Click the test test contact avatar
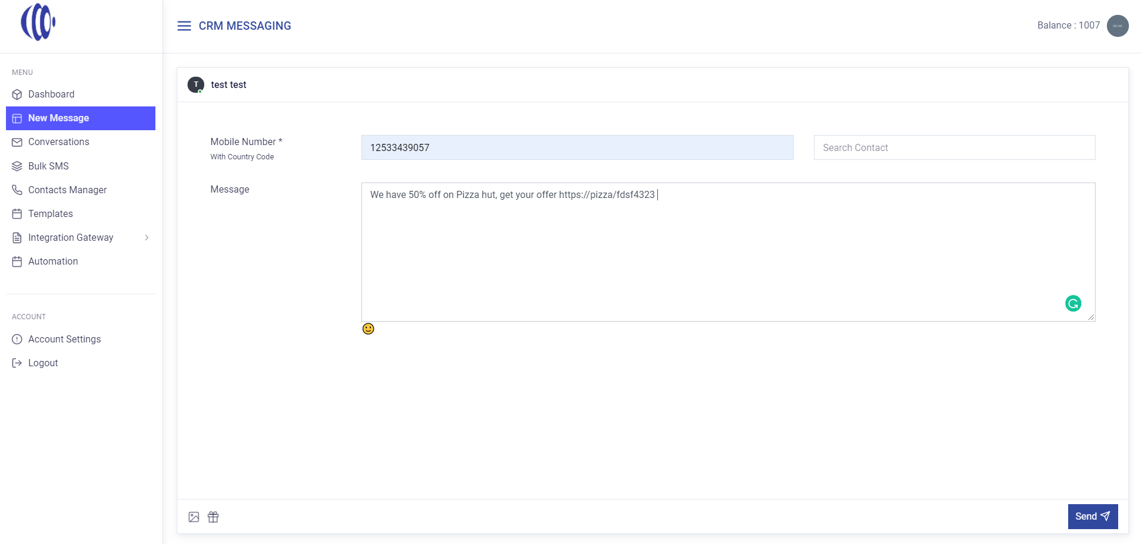 (x=196, y=84)
